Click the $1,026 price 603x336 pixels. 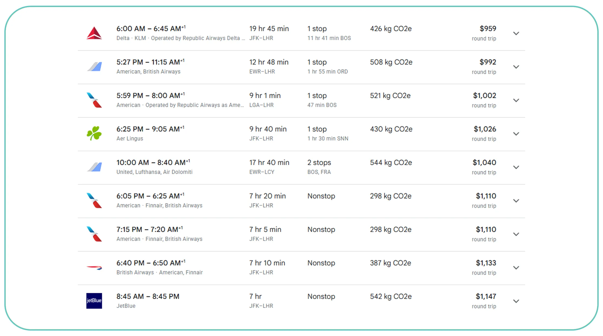(x=485, y=129)
